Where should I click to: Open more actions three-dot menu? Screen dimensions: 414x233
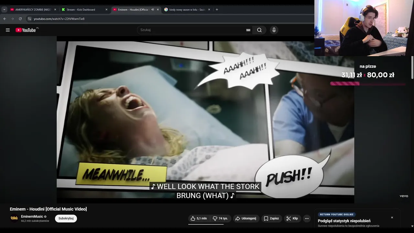point(307,218)
